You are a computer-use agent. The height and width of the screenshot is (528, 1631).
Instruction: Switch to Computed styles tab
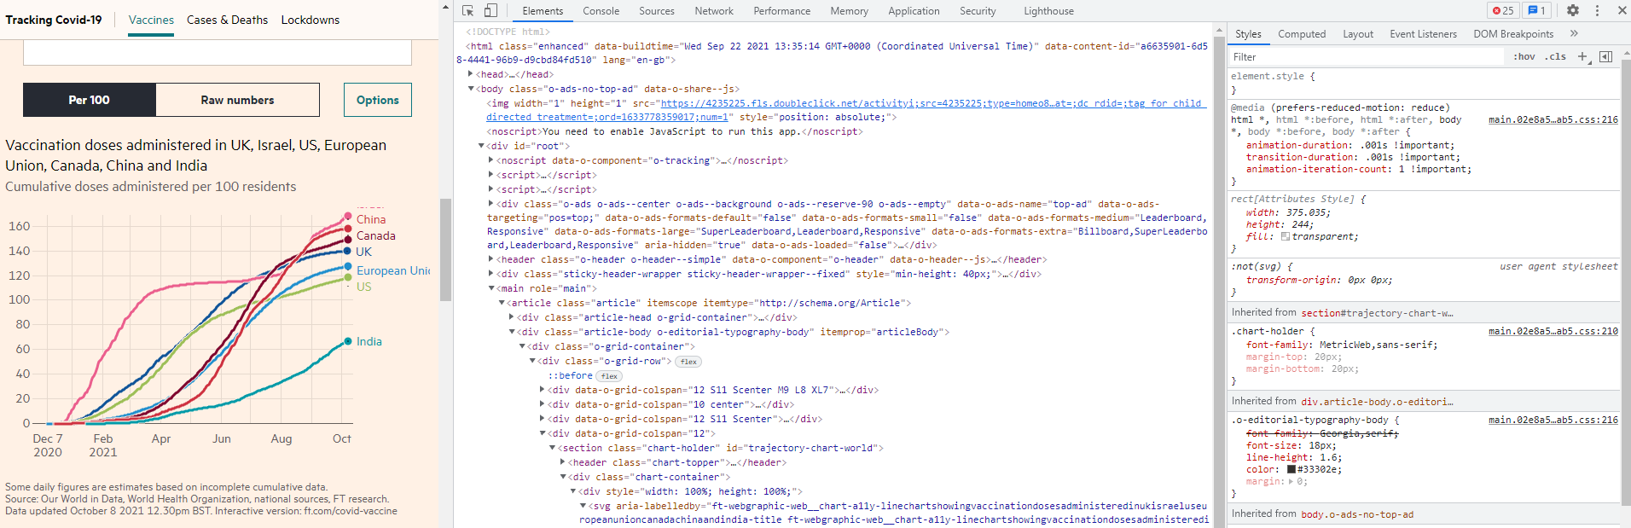click(1302, 34)
